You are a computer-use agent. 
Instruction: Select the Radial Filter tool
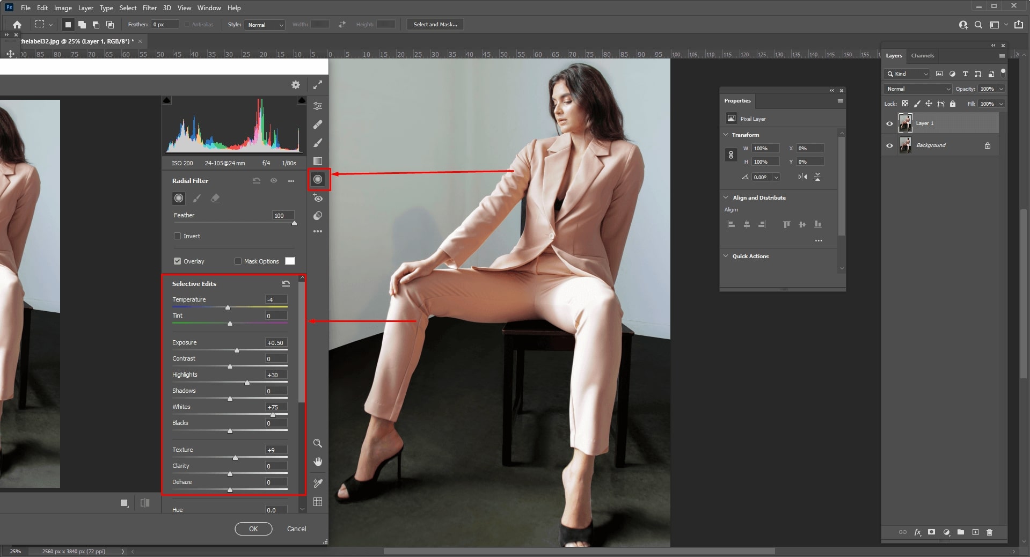(317, 179)
